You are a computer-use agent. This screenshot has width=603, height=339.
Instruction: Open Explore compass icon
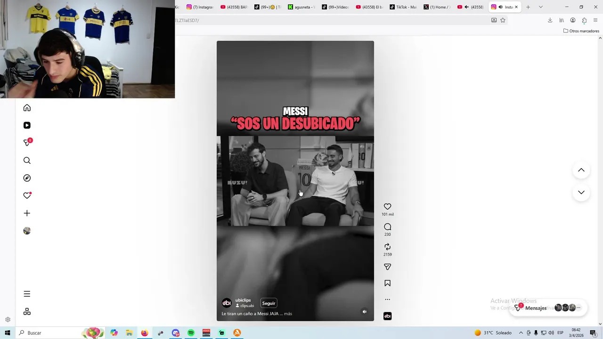click(x=27, y=178)
